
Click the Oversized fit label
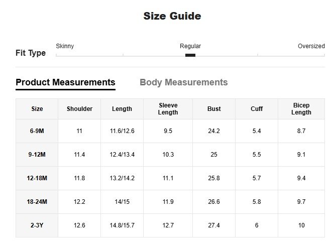pyautogui.click(x=311, y=46)
